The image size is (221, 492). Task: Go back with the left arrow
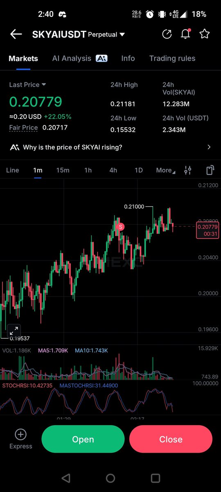point(16,34)
